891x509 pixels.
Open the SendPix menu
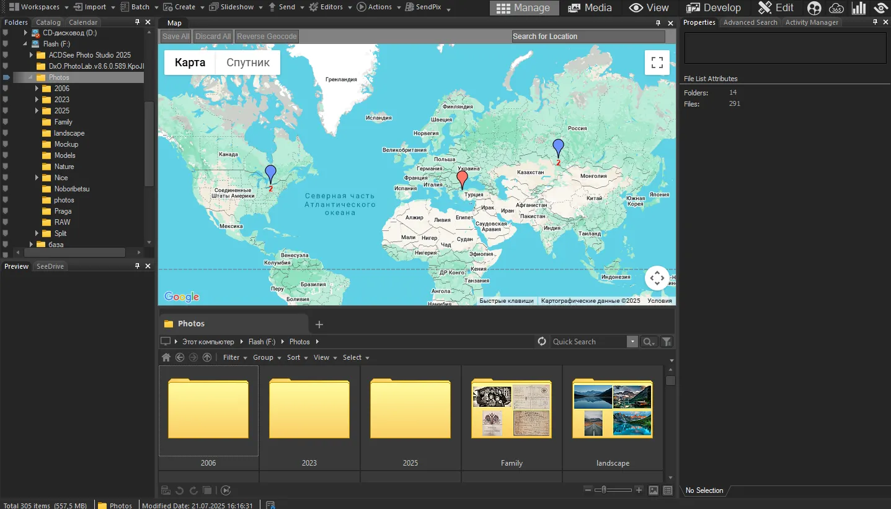pyautogui.click(x=427, y=7)
